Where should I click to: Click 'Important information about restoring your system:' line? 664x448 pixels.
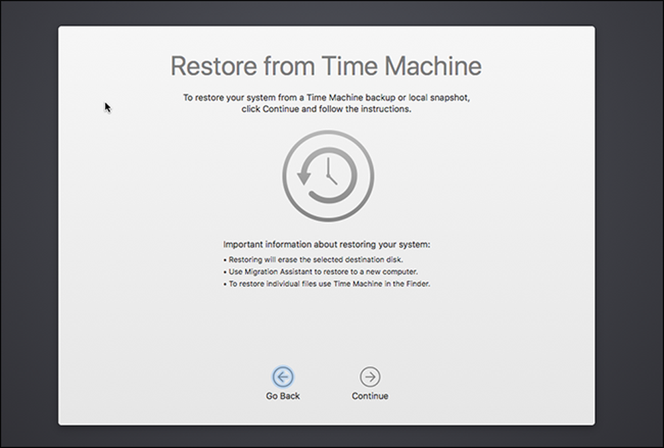click(327, 244)
